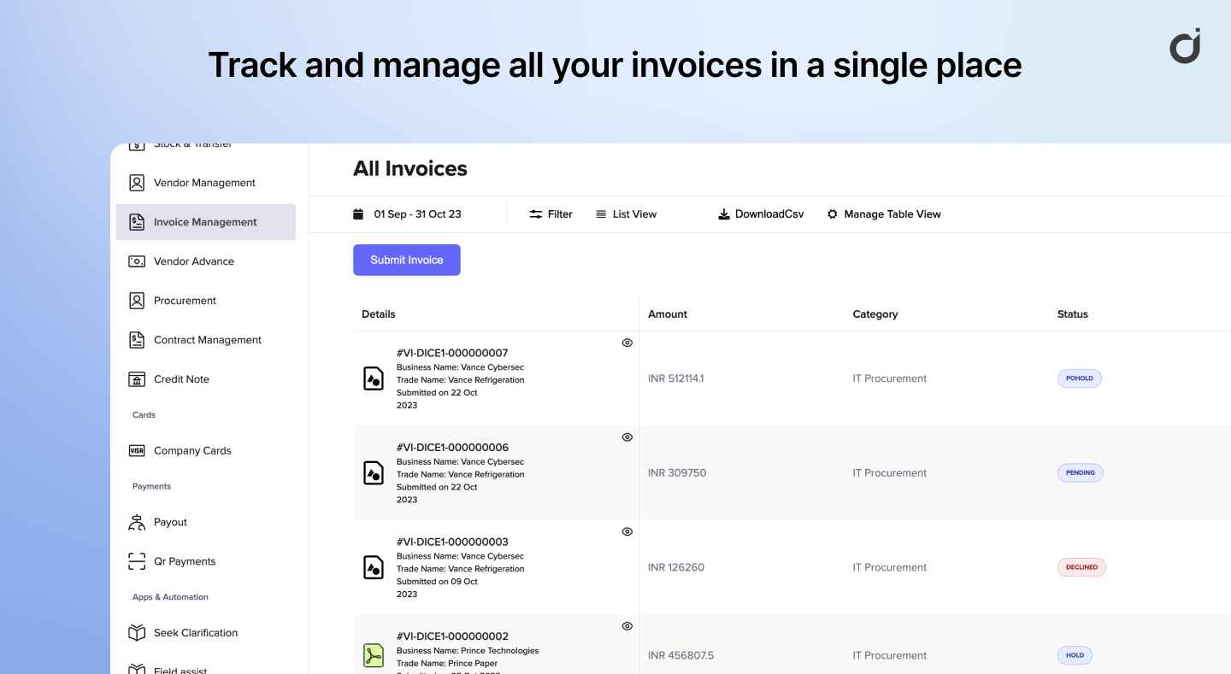Open file icon of invoice VI-DICE1-000000003

pos(374,567)
